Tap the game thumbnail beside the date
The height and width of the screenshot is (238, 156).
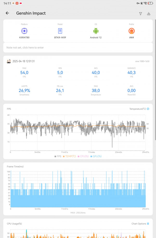[x=9, y=61]
